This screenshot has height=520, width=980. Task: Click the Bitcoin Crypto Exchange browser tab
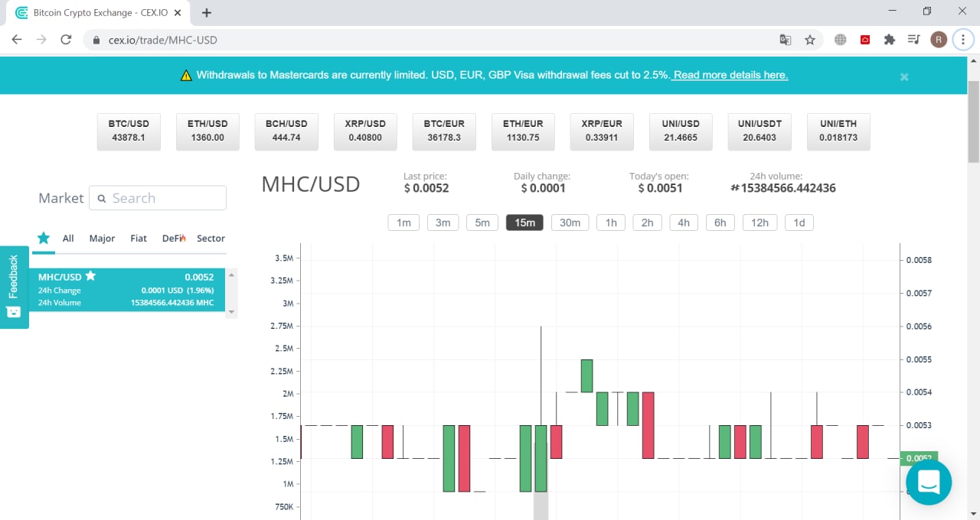(x=100, y=13)
